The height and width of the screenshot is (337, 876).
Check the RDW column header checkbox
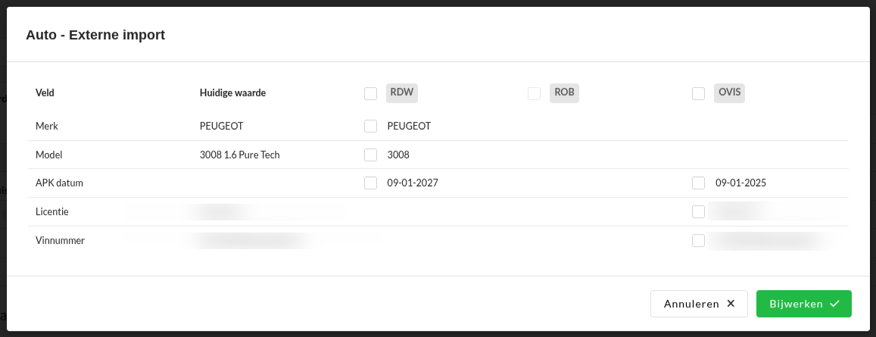pos(370,94)
